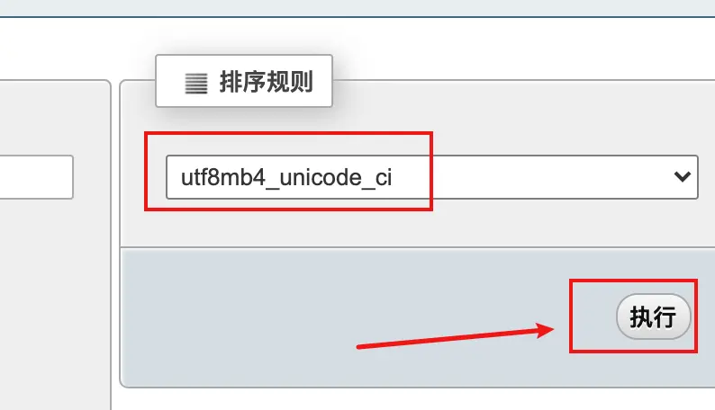This screenshot has height=410, width=715.
Task: Click the empty area of the collation select box
Action: click(x=548, y=177)
